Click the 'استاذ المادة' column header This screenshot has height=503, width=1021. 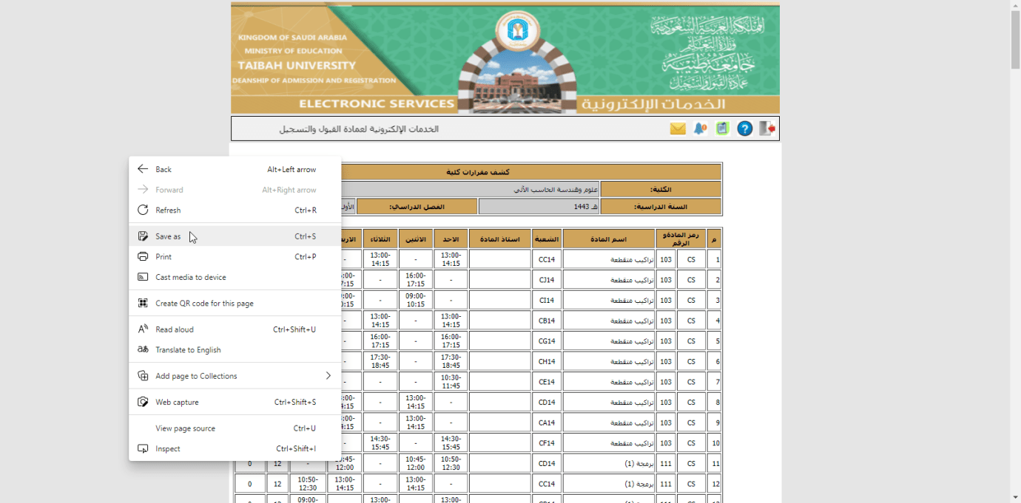pos(500,239)
